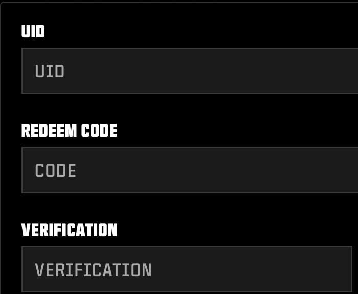Place cursor in the box under UID
358x294 pixels.
coord(189,71)
